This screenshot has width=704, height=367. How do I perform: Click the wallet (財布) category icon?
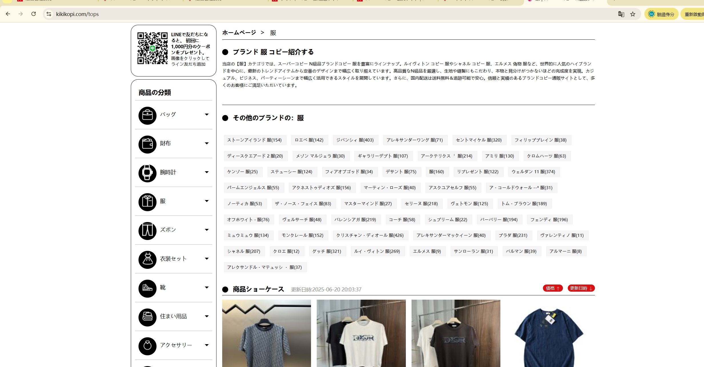pyautogui.click(x=147, y=144)
